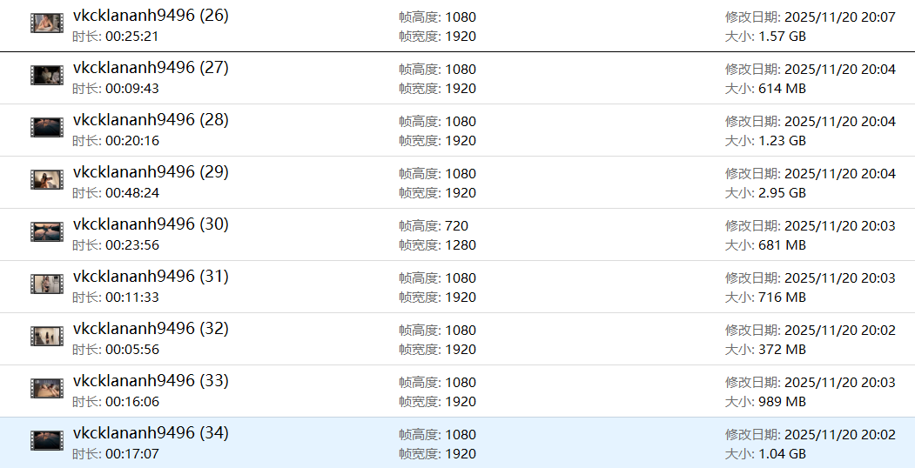Select the file name vkcklananh9496 (26)
Image resolution: width=915 pixels, height=468 pixels.
pos(151,16)
